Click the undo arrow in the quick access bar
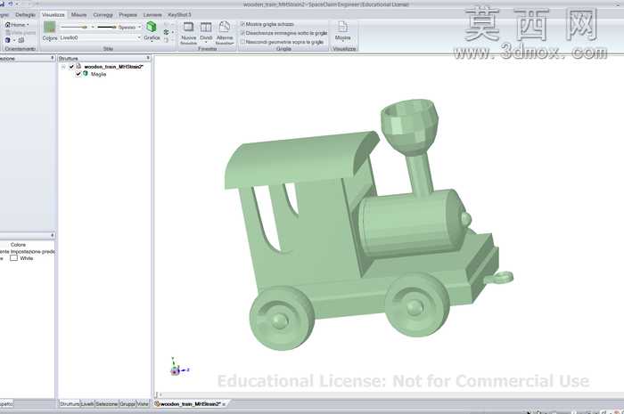The height and width of the screenshot is (414, 624). click(x=11, y=4)
